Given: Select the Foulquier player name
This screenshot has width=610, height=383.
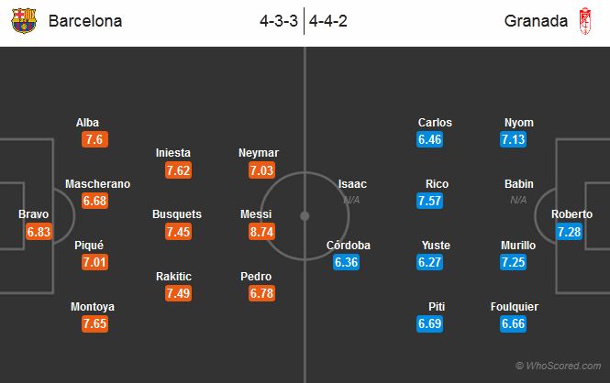Looking at the screenshot, I should (515, 307).
